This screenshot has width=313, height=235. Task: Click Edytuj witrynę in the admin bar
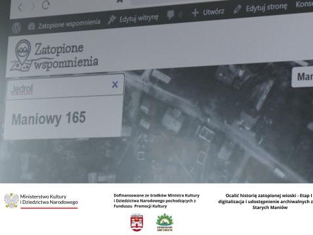pyautogui.click(x=133, y=18)
